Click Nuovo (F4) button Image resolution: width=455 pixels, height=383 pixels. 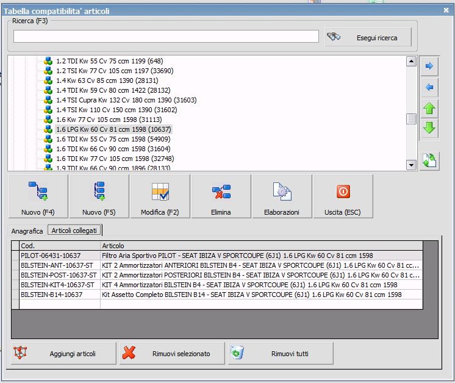[x=38, y=196]
